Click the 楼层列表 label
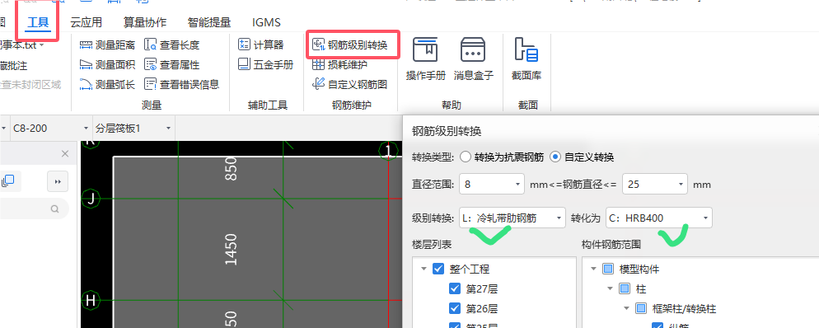 pyautogui.click(x=432, y=245)
